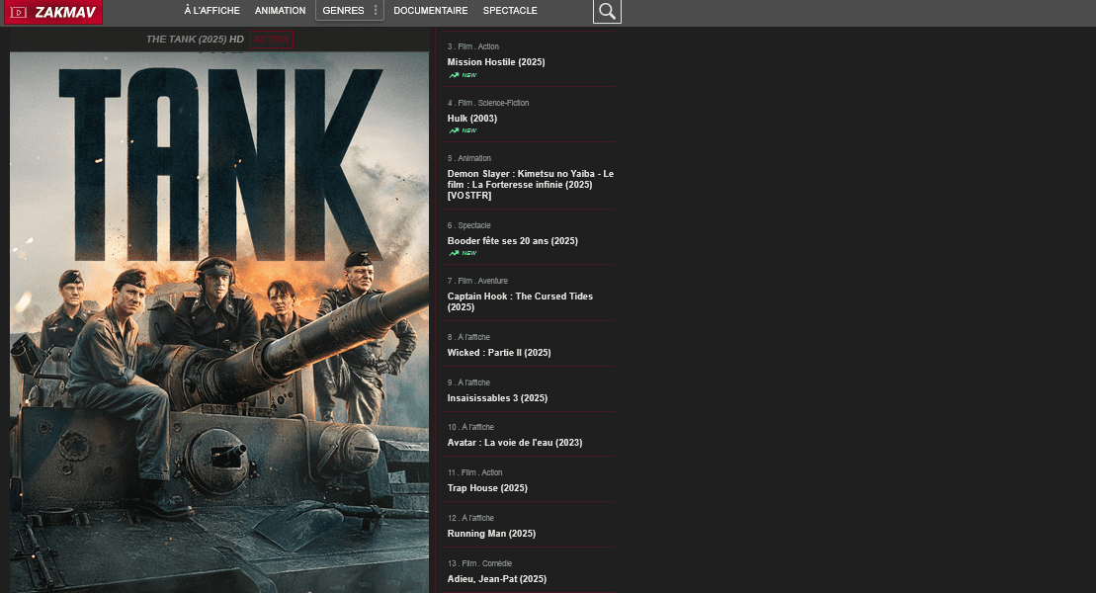Open the DOCUMENTAIRE category
1096x593 pixels.
point(430,11)
